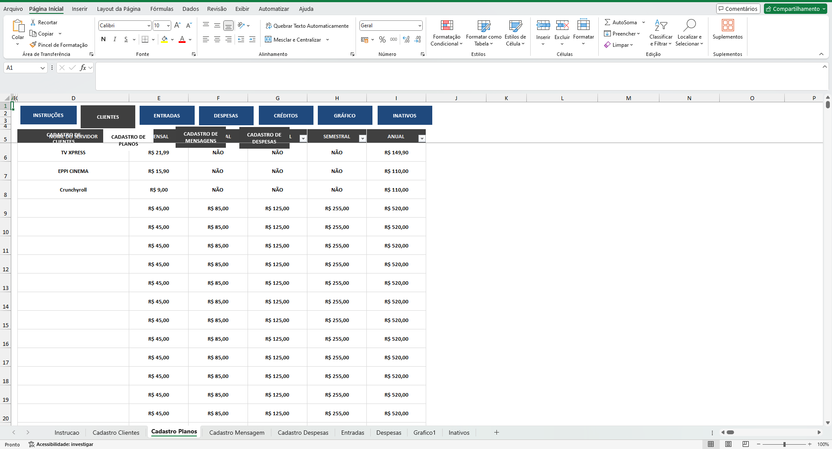Click the Format as Table icon

[483, 26]
